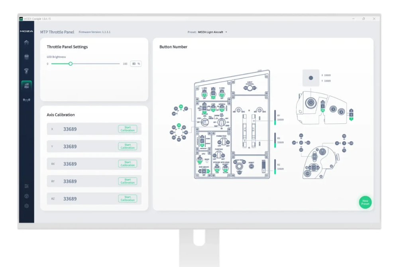The width and height of the screenshot is (397, 267).
Task: Start Calibration for the RY axis
Action: coord(128,181)
